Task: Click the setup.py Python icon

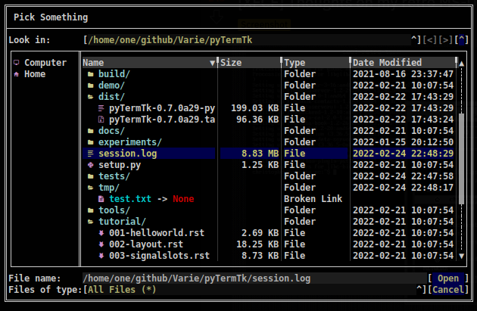Action: pyautogui.click(x=90, y=165)
